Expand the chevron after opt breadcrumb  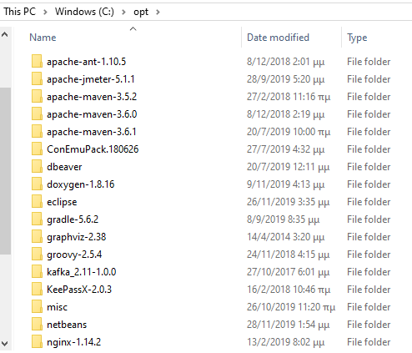point(158,12)
